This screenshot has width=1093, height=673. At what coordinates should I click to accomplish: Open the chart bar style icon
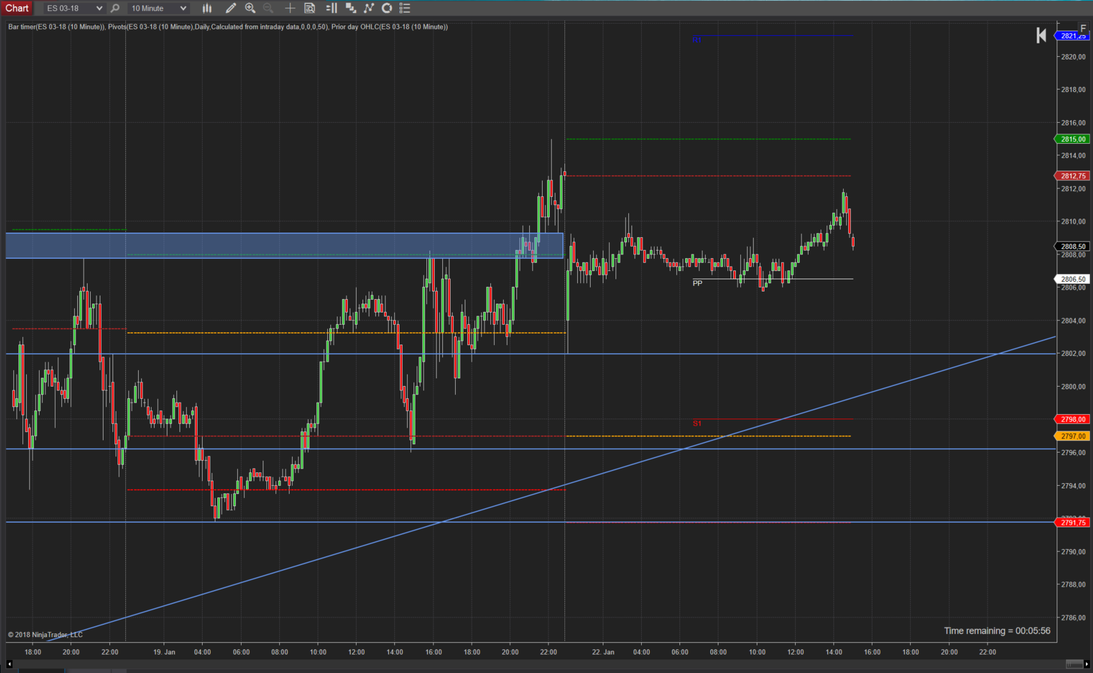(x=207, y=8)
